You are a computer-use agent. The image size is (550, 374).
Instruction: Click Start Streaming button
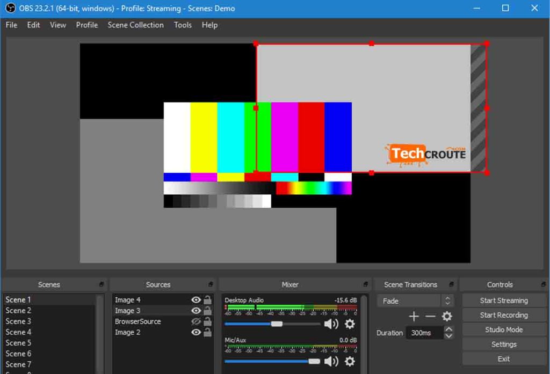[x=504, y=300]
